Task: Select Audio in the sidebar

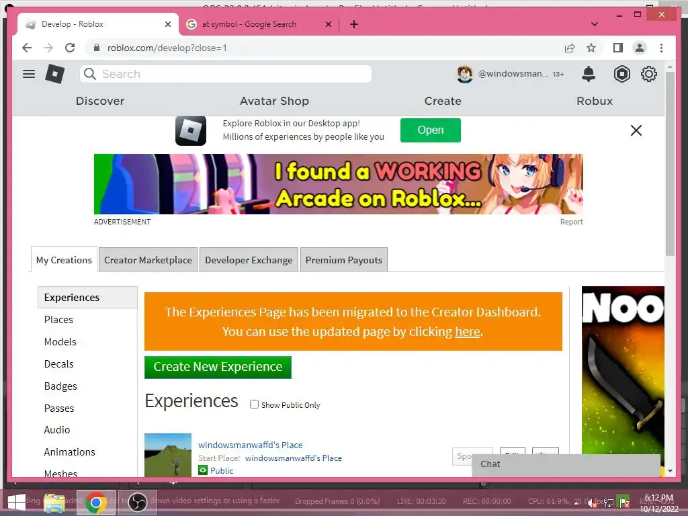Action: [x=57, y=429]
